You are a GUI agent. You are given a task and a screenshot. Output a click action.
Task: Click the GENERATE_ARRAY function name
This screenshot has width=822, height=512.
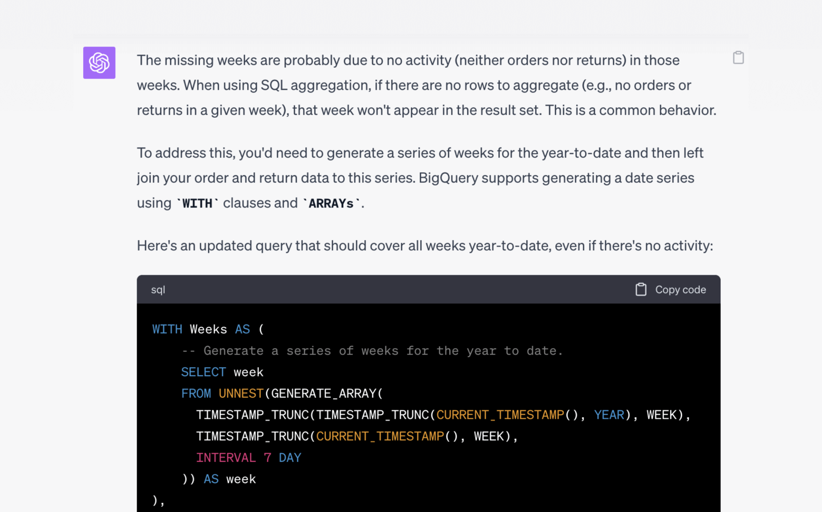coord(324,394)
